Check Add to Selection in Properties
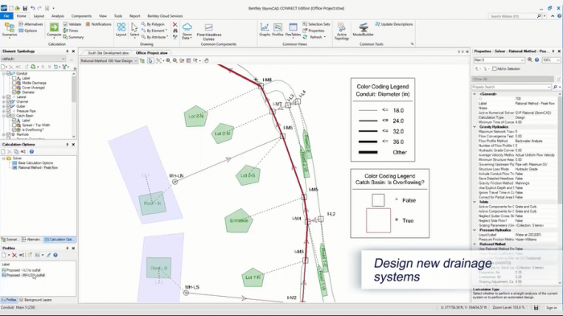563x316 pixels. [x=495, y=68]
